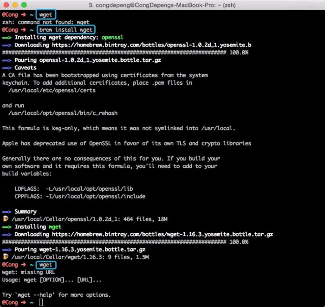
Task: Click 'Generally there are no consequences' line
Action: pos(111,159)
